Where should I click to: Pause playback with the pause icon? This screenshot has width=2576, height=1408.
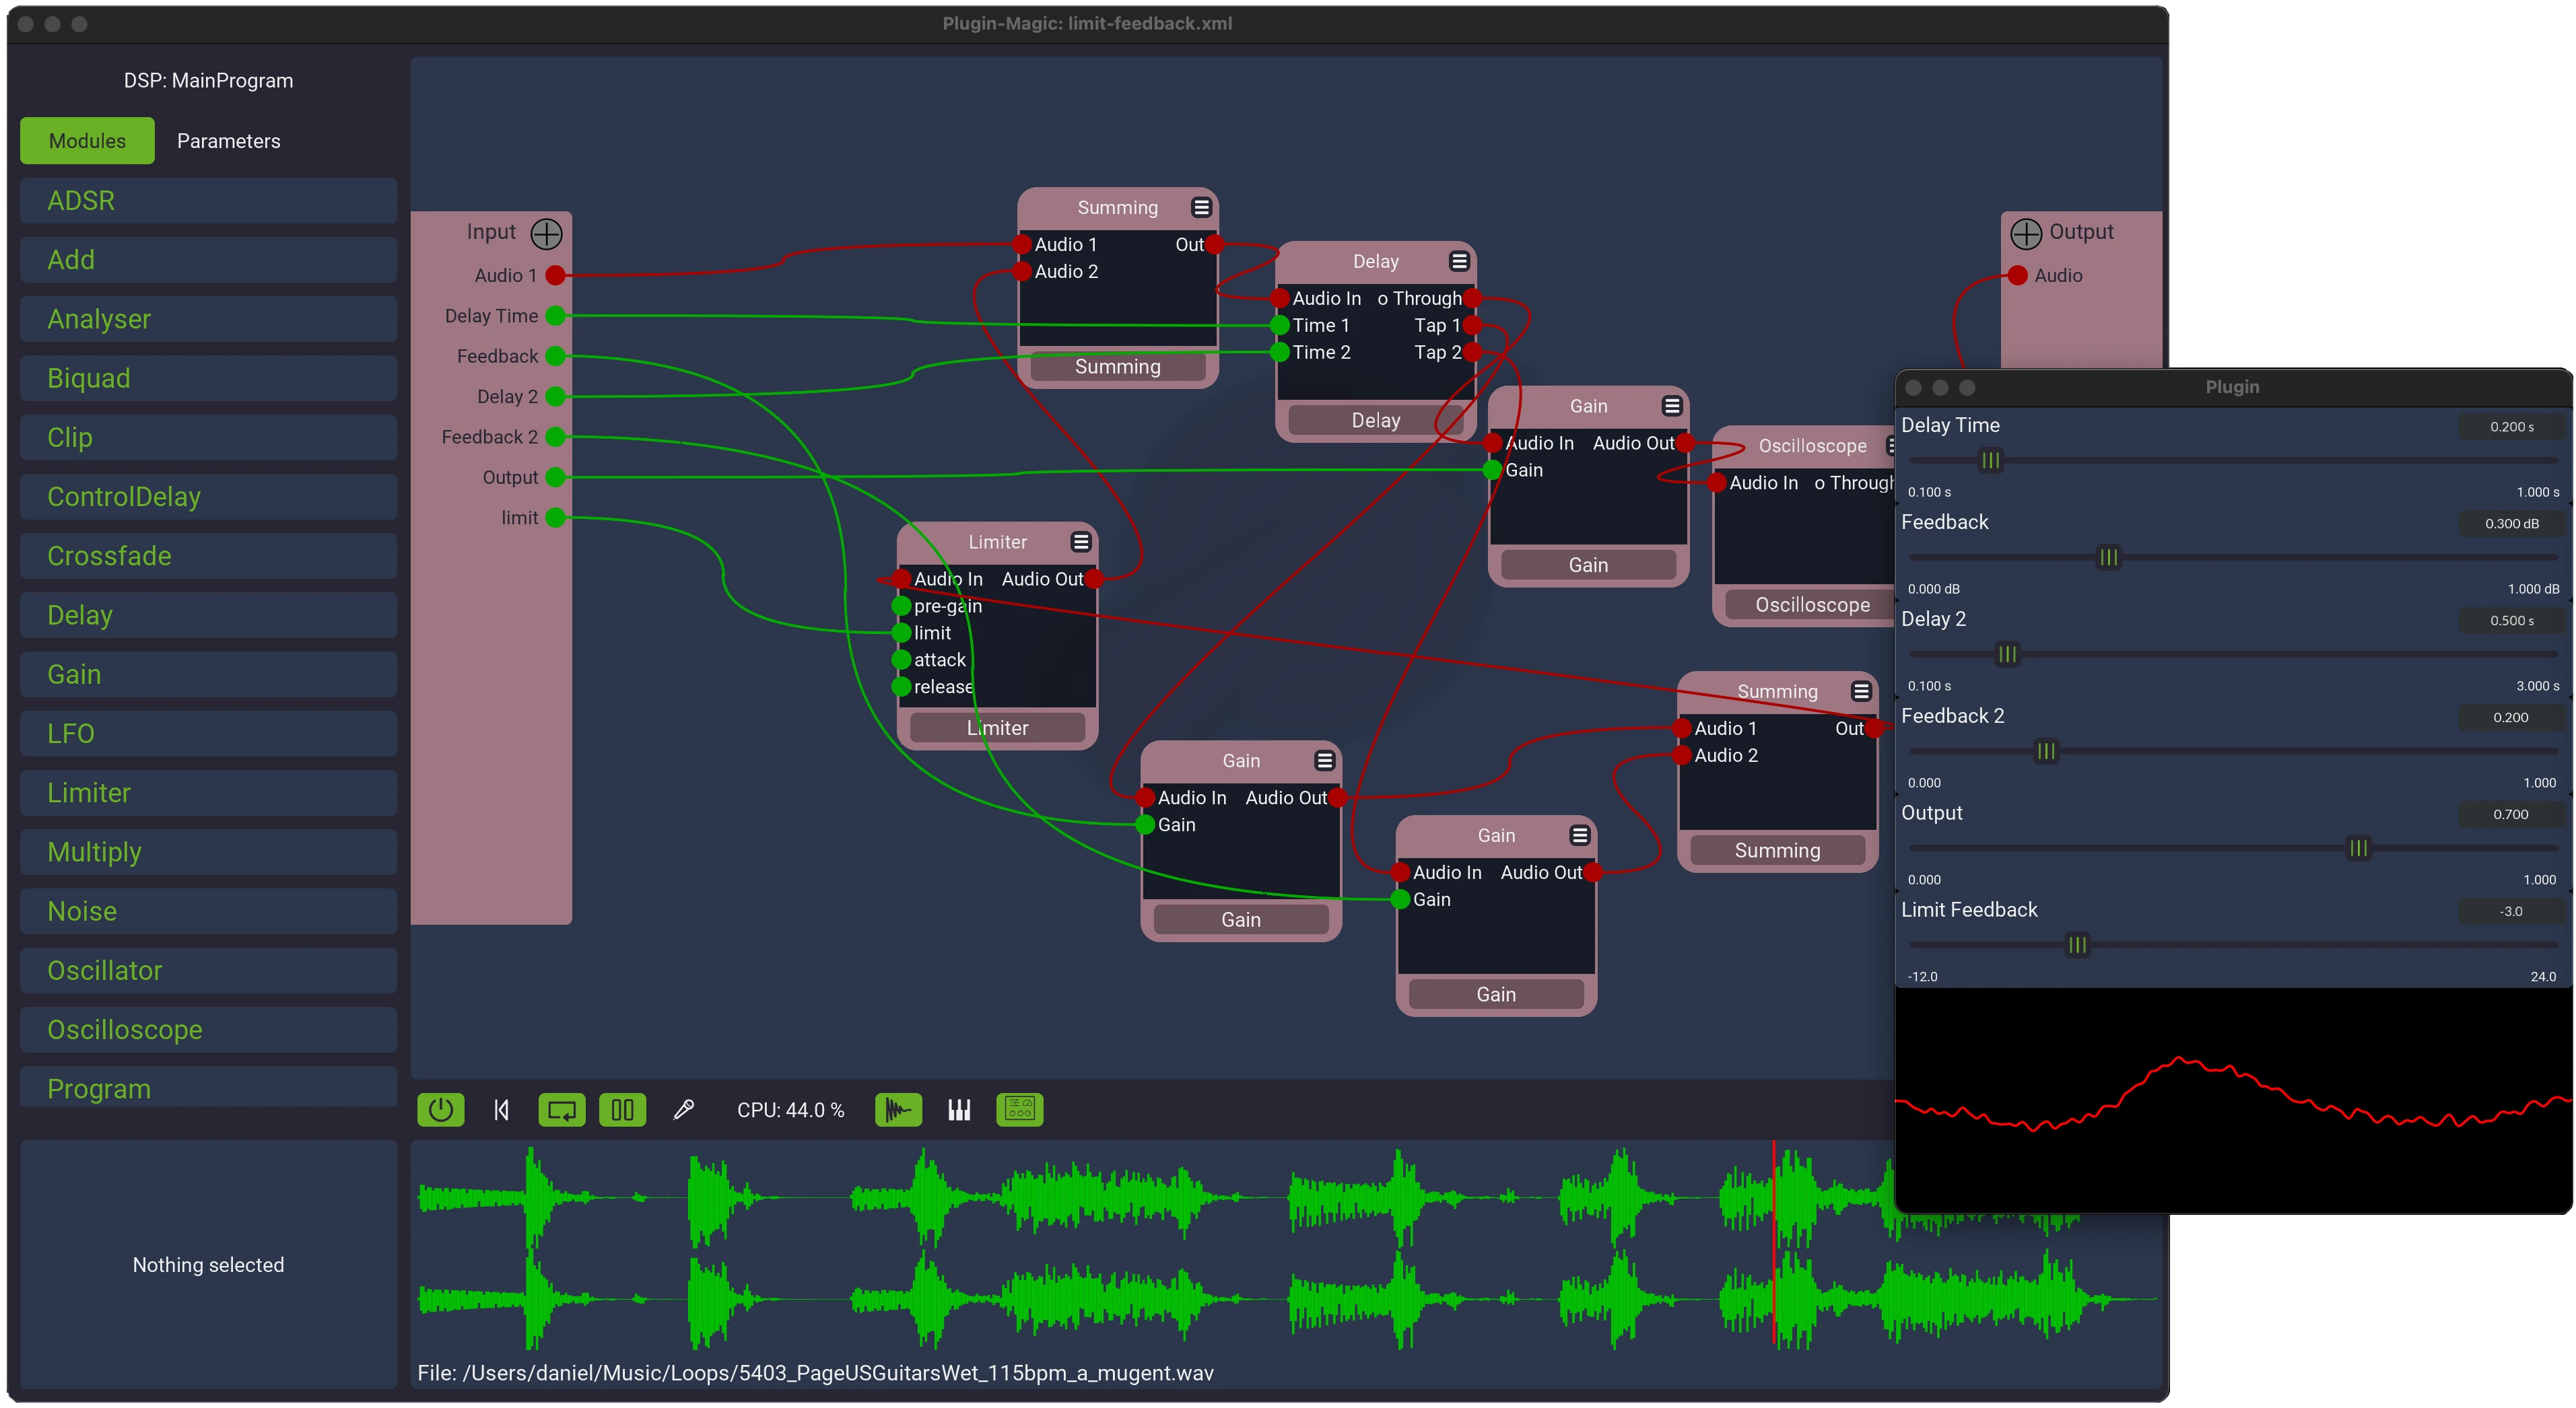pos(622,1109)
